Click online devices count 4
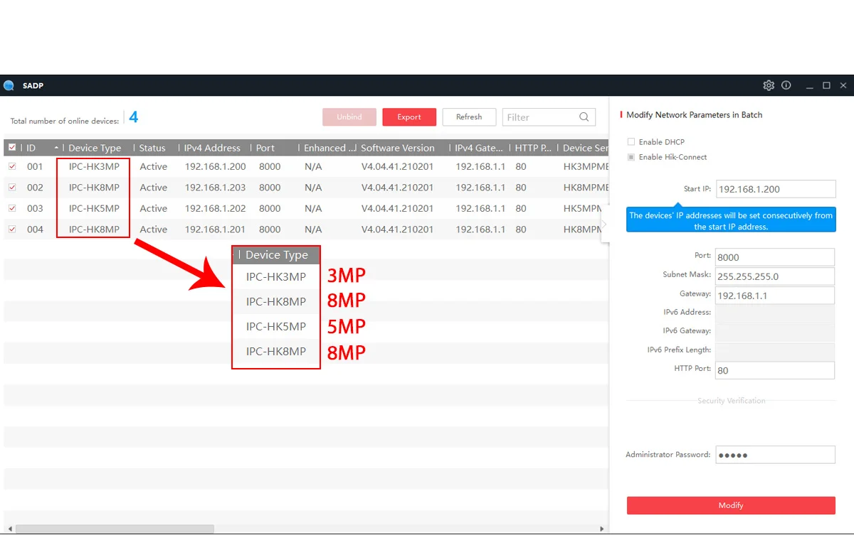The image size is (854, 535). click(x=134, y=117)
